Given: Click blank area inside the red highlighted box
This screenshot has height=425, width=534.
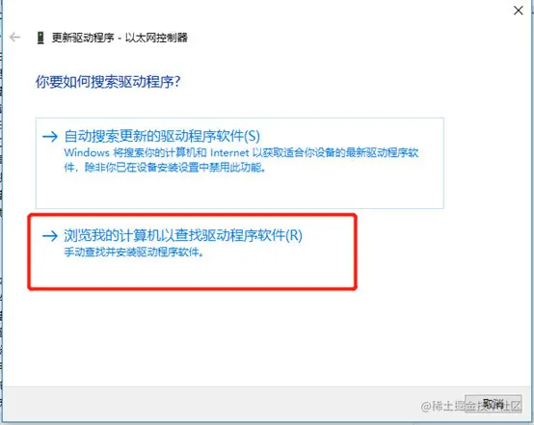Looking at the screenshot, I should (193, 273).
